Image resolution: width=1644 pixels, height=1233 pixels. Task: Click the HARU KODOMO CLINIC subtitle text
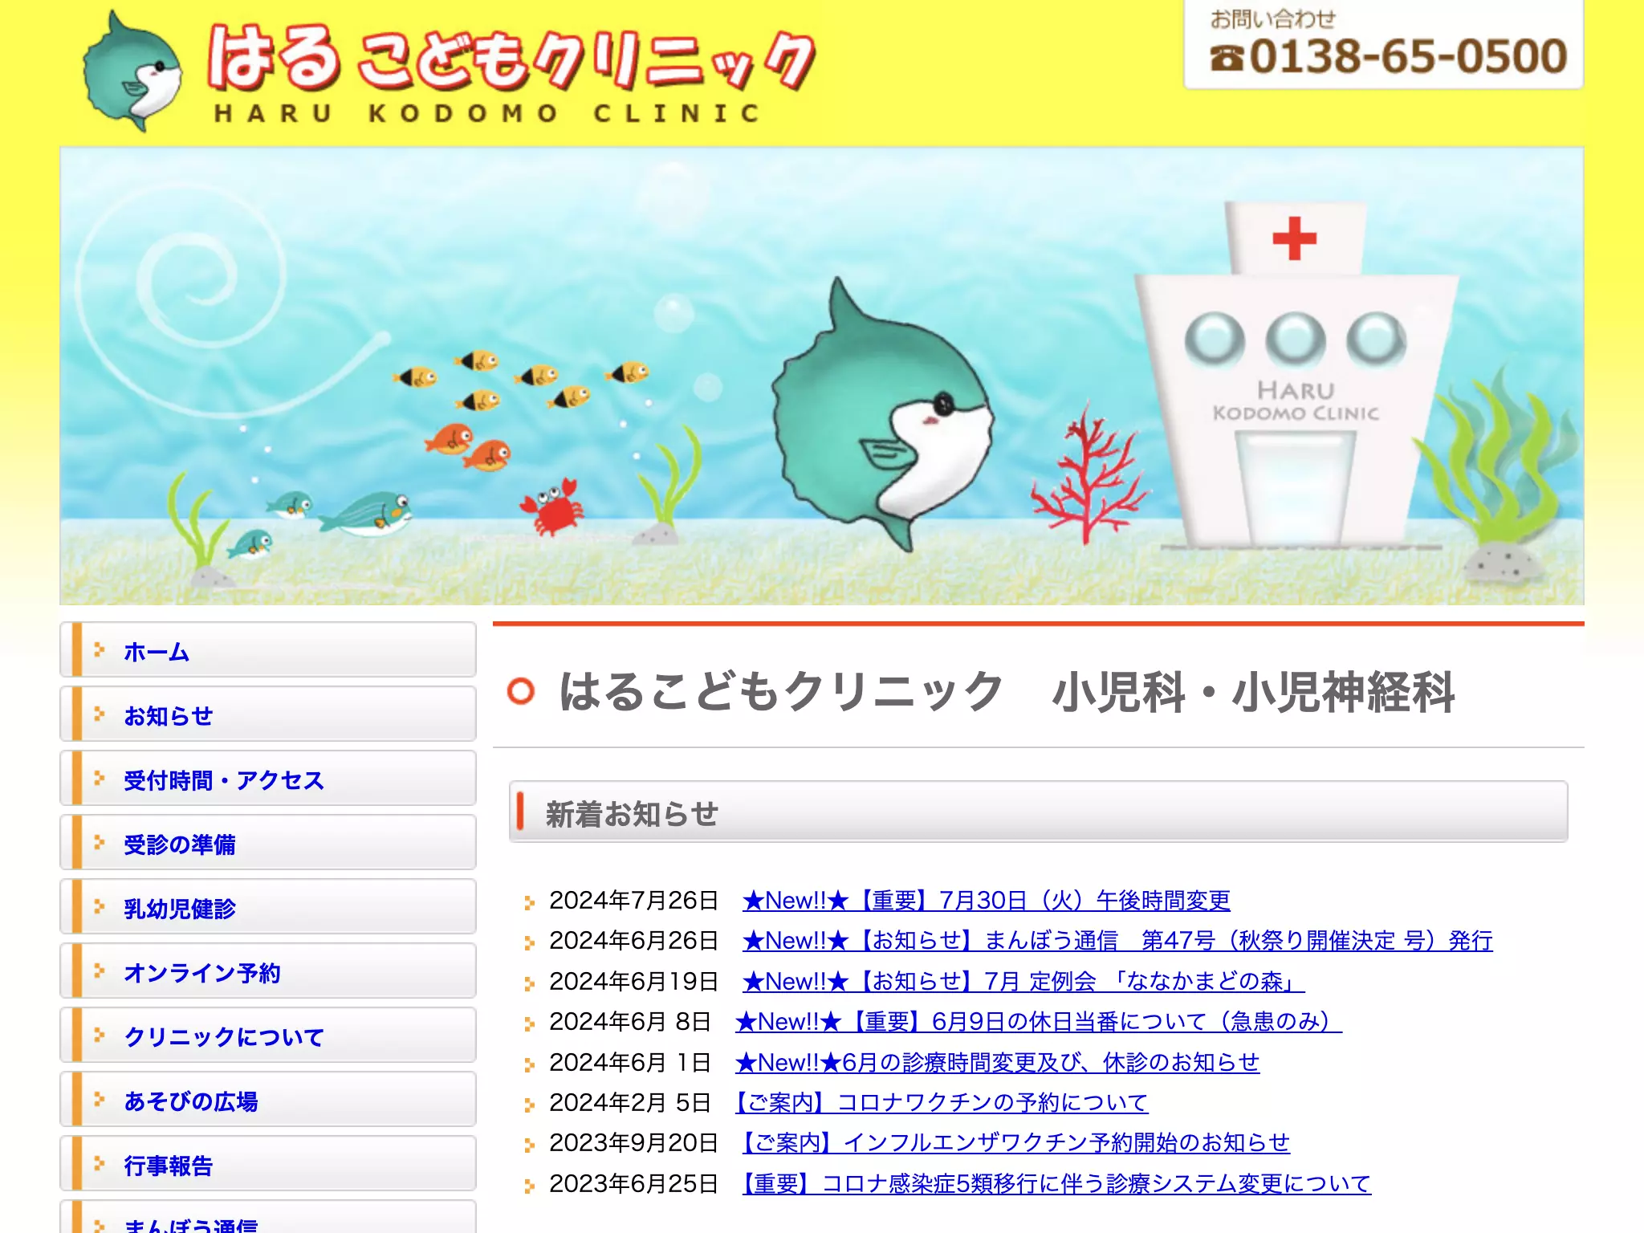tap(486, 113)
